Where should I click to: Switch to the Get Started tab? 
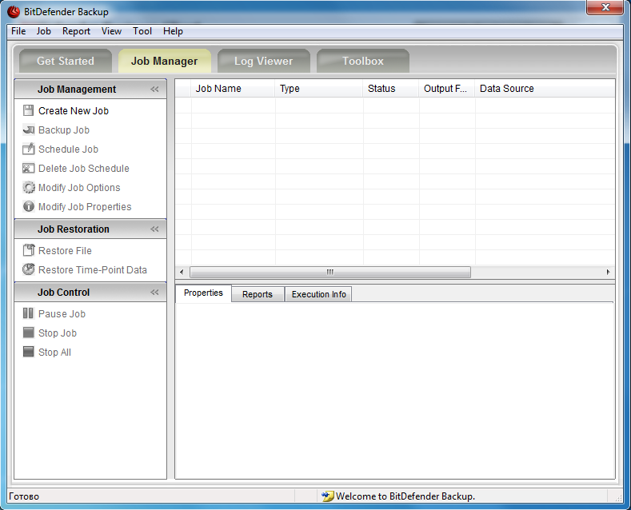click(x=66, y=61)
